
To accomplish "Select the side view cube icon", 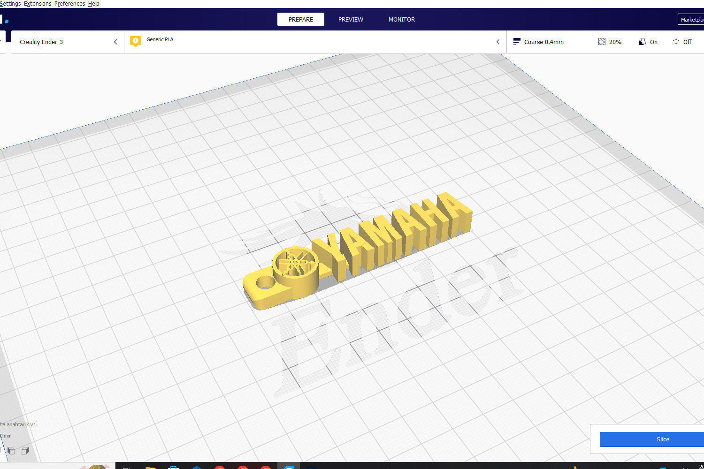I will pos(25,451).
